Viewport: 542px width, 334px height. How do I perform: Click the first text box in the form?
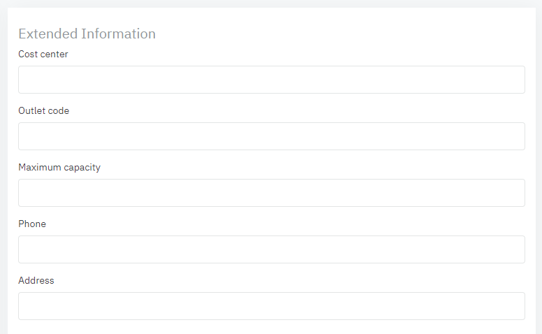271,80
